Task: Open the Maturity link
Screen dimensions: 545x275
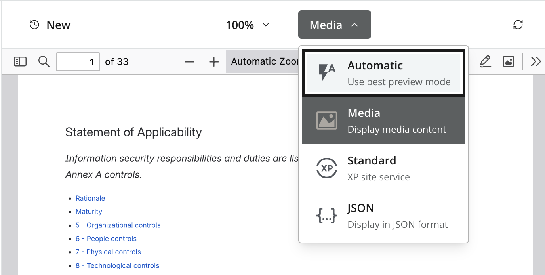Action: click(89, 212)
